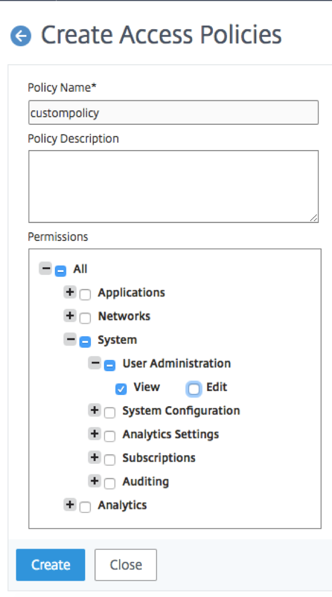Collapse the All tree node
The height and width of the screenshot is (597, 332).
click(x=46, y=268)
